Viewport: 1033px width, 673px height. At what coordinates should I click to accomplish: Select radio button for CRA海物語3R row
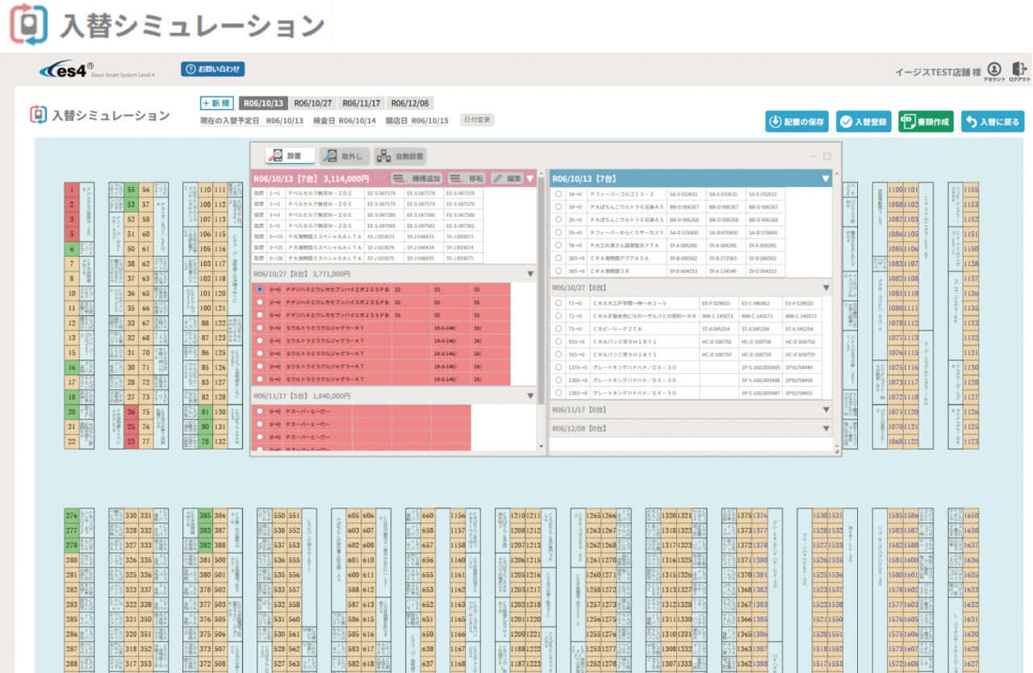558,272
